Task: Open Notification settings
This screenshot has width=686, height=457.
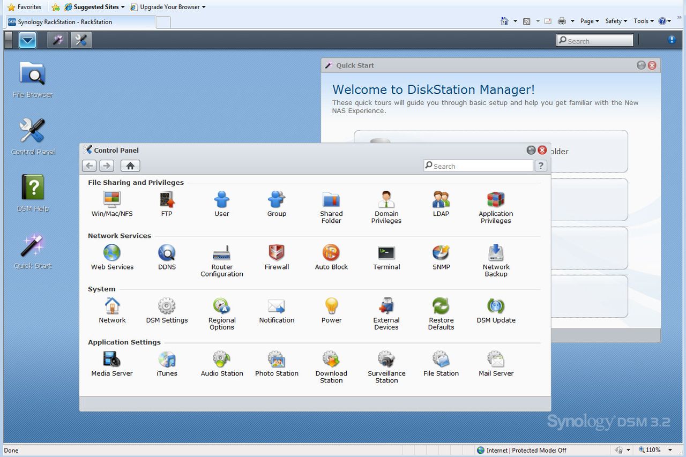Action: (x=277, y=310)
